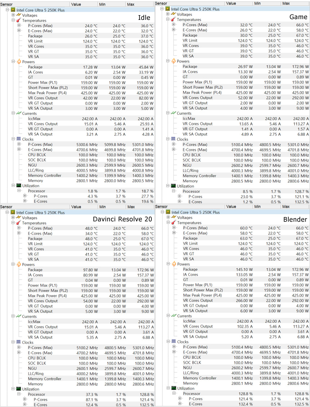The height and width of the screenshot is (407, 310).
Task: Collapse the Temperatures group in Davinci Resolve panel
Action: [13, 223]
